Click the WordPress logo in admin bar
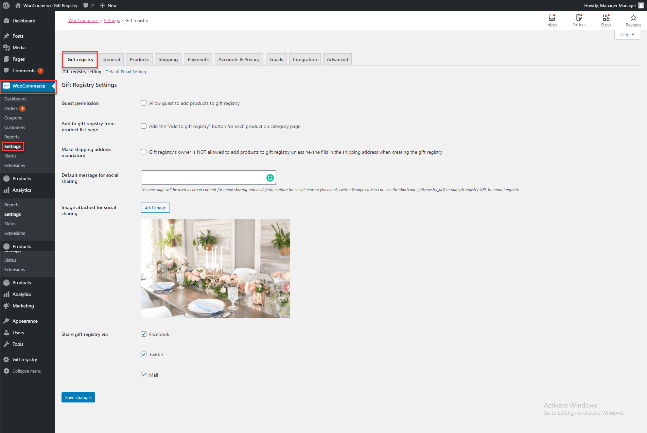 [x=6, y=5]
